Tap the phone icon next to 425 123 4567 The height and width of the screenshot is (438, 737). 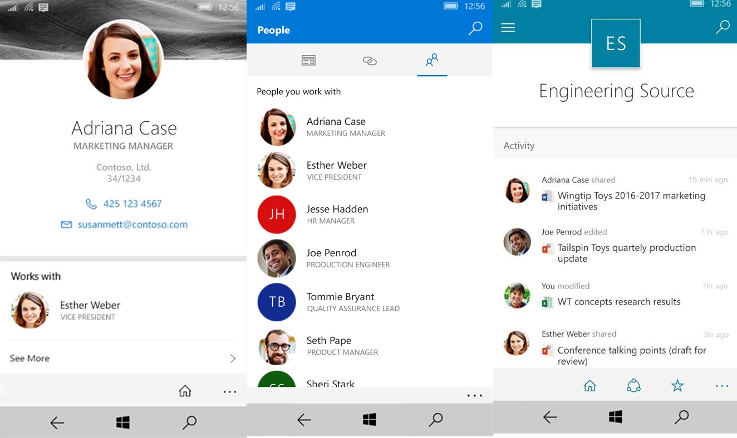[91, 203]
